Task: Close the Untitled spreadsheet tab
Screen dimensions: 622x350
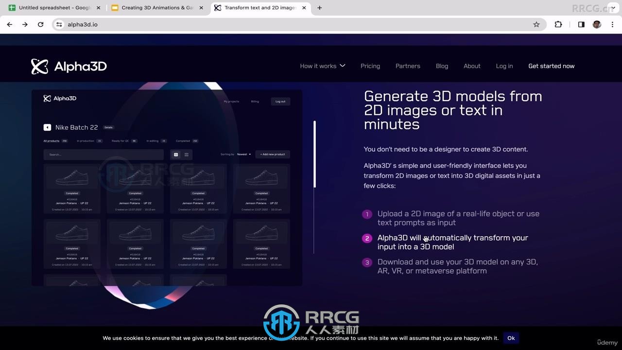Action: click(98, 8)
